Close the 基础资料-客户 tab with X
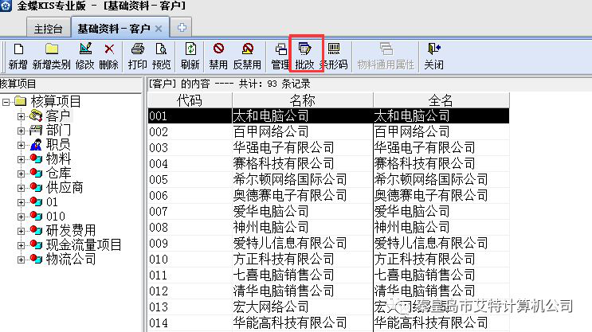 point(159,29)
